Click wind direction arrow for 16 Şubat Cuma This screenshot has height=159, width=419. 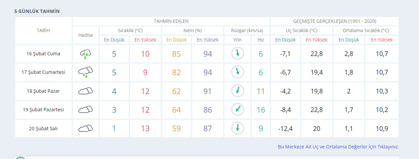coord(237,54)
